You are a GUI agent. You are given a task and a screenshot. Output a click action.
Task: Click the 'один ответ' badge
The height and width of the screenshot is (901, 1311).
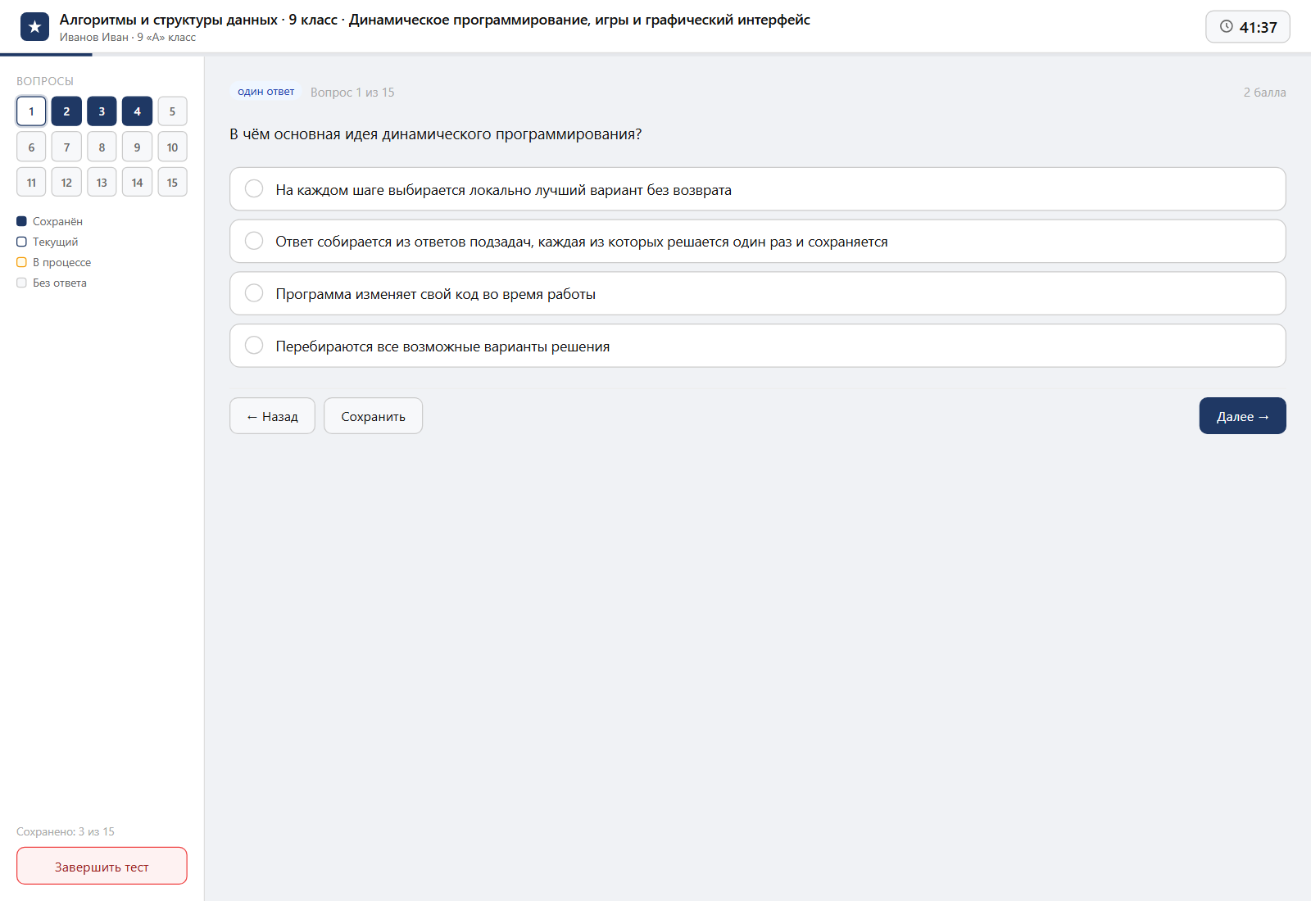[x=265, y=92]
